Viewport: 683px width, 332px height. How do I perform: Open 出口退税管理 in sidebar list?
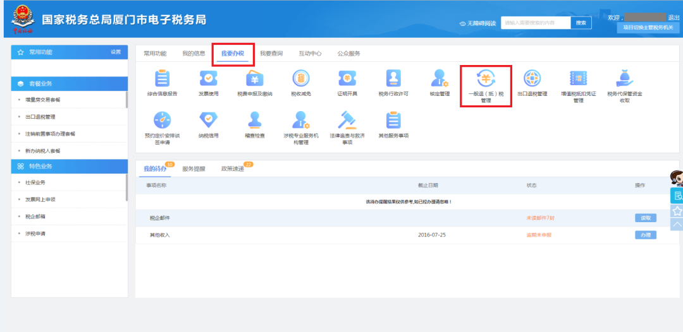click(40, 117)
